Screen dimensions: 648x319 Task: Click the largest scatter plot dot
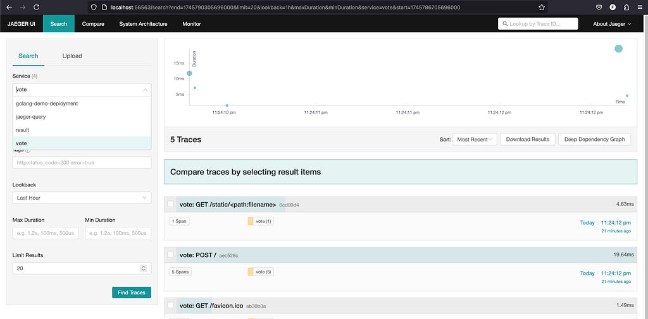618,49
